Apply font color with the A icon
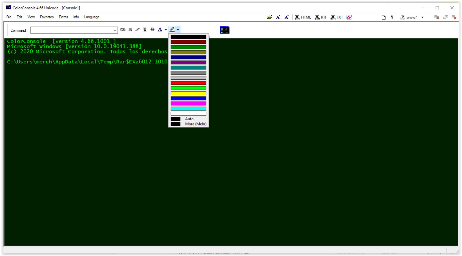Image resolution: width=462 pixels, height=256 pixels. 160,30
